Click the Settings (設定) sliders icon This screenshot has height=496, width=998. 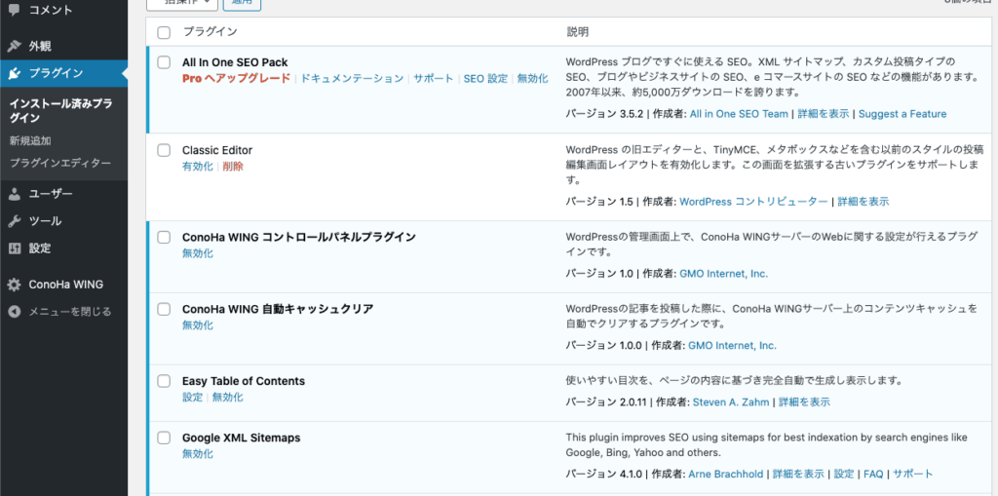click(14, 248)
